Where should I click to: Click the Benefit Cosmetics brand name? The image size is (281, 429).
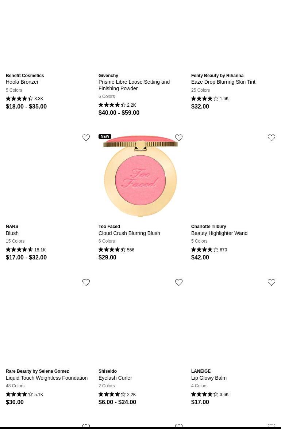point(25,76)
